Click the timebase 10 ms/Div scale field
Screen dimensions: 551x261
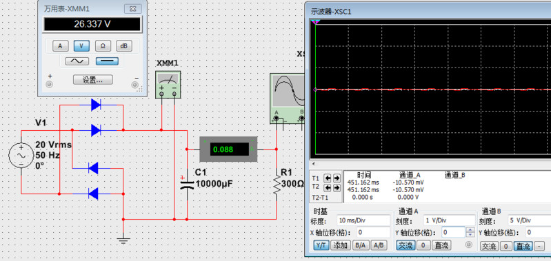pyautogui.click(x=363, y=220)
